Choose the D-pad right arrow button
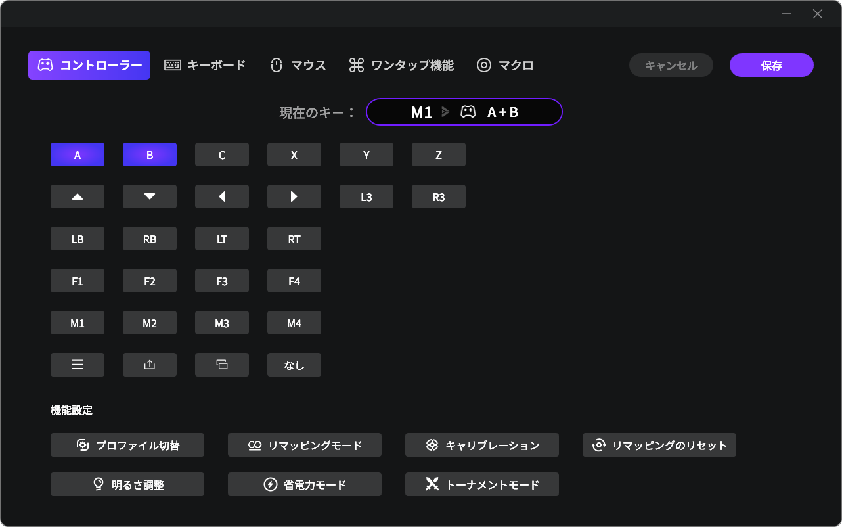The height and width of the screenshot is (527, 842). click(x=294, y=196)
